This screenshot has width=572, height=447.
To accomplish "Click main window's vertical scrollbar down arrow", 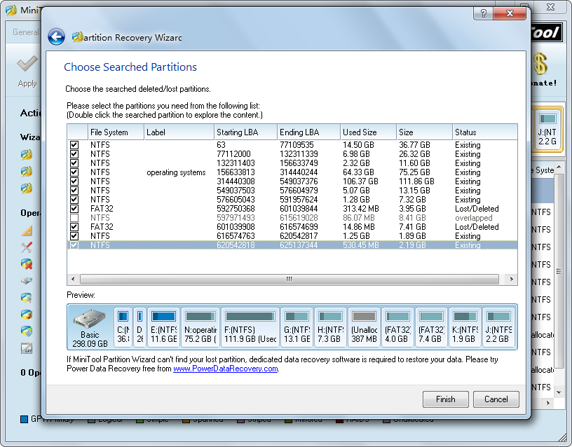I will [x=559, y=392].
